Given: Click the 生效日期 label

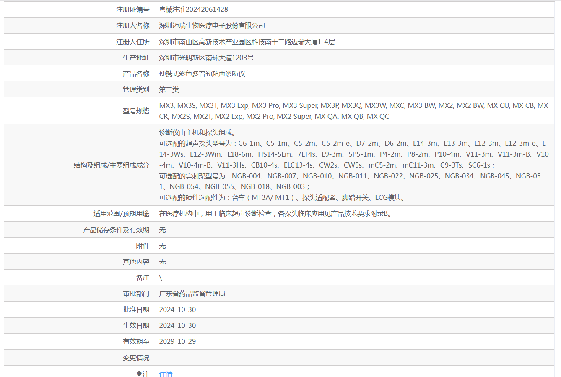Looking at the screenshot, I should coord(136,325).
